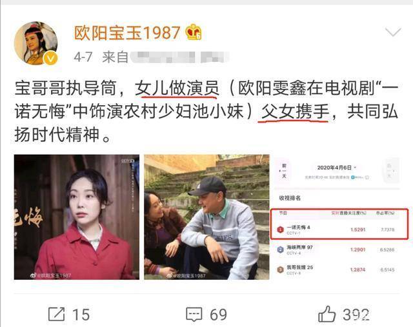
Task: Open the ratings ranking screenshot image
Action: tap(337, 217)
